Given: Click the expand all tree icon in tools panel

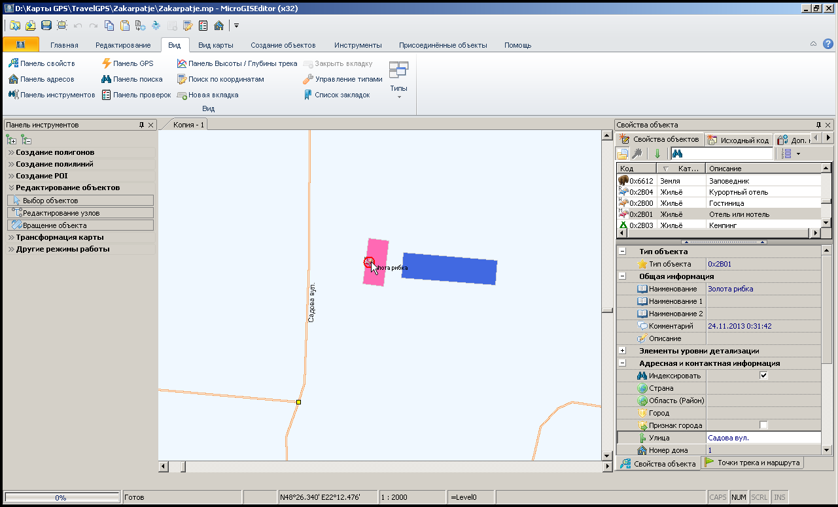Looking at the screenshot, I should point(11,139).
